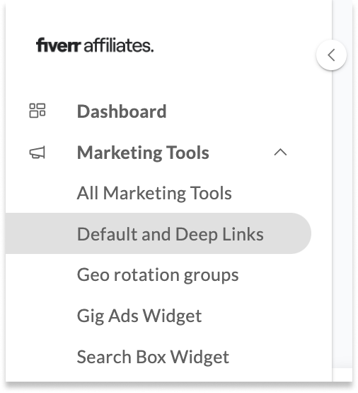This screenshot has height=393, width=358.
Task: Open the Dashboard menu item
Action: (122, 111)
